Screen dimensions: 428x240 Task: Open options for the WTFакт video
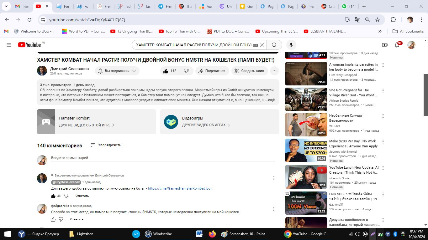(x=383, y=116)
